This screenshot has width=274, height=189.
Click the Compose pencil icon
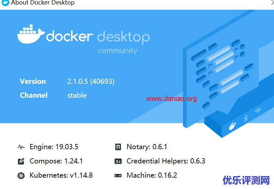coord(21,161)
